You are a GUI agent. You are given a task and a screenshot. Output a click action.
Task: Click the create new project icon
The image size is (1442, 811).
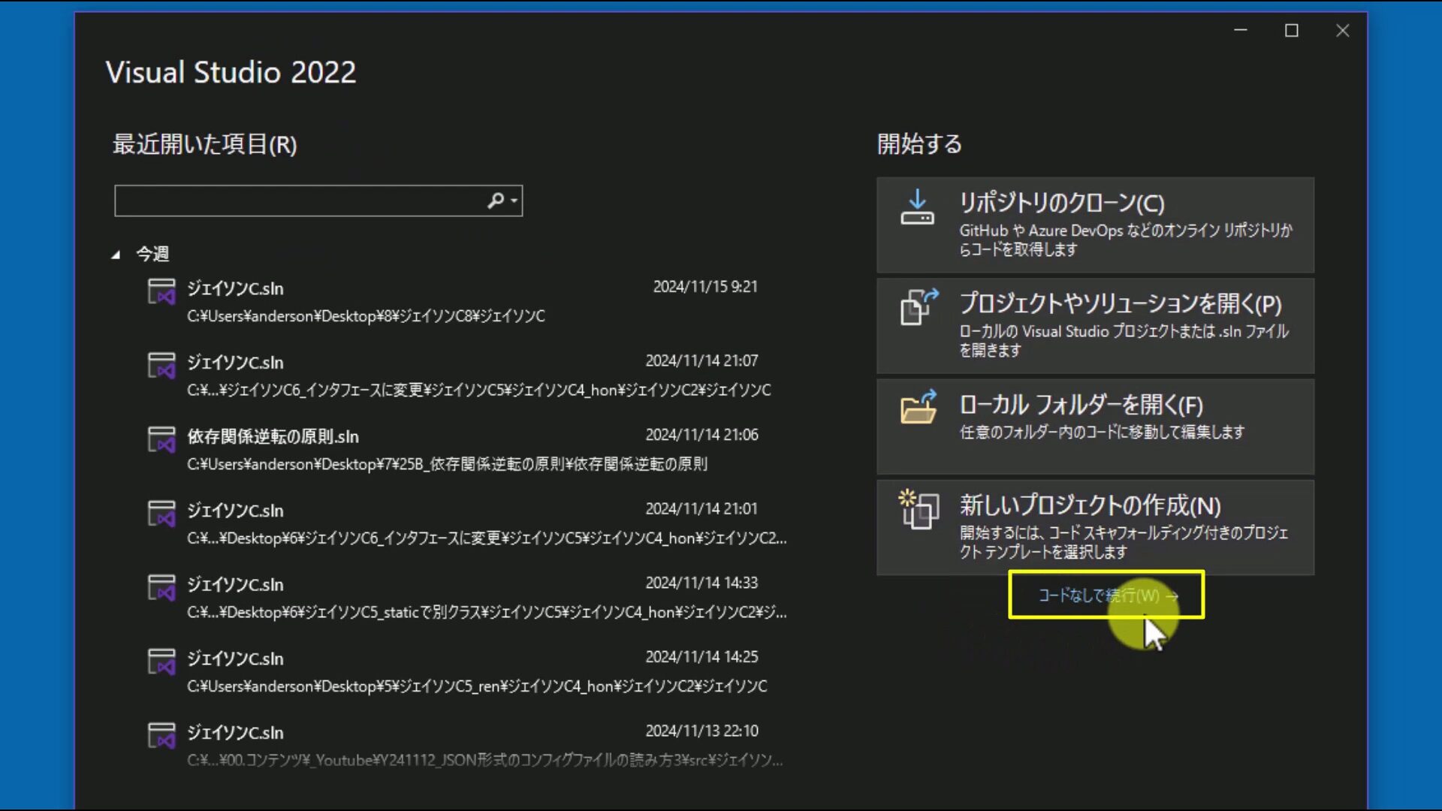(x=919, y=509)
